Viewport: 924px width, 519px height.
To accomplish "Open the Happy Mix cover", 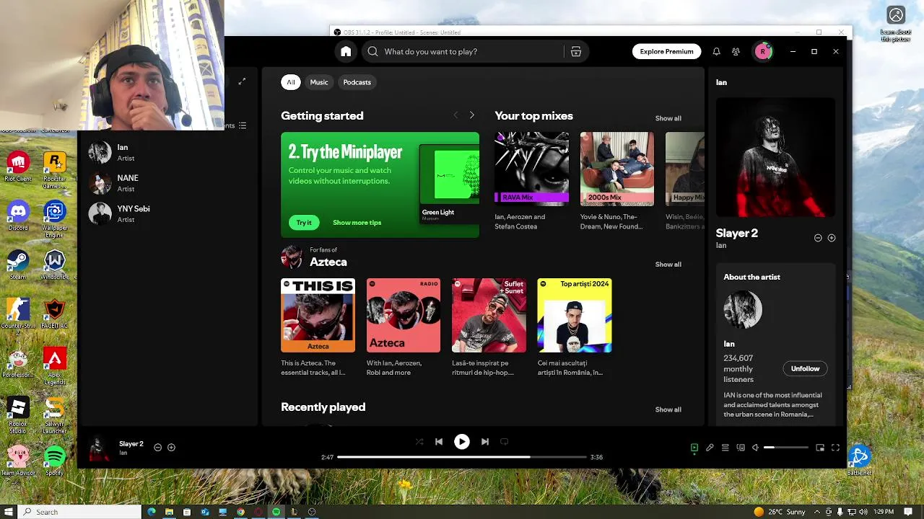I will point(684,169).
